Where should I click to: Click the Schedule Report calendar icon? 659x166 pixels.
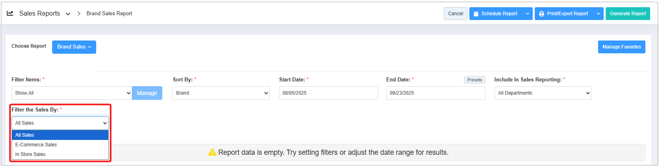pos(476,14)
